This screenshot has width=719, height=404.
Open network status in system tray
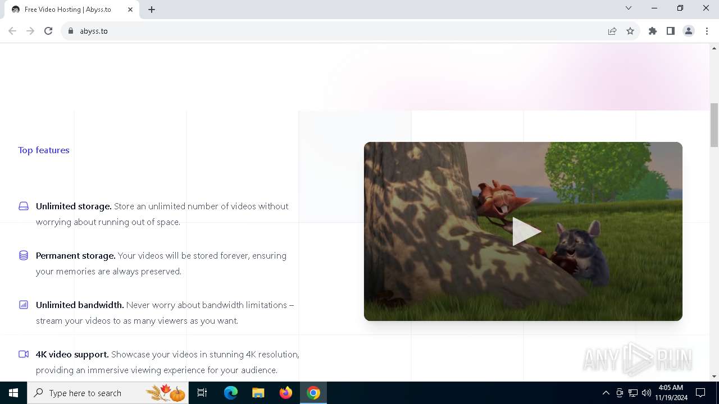coord(633,393)
